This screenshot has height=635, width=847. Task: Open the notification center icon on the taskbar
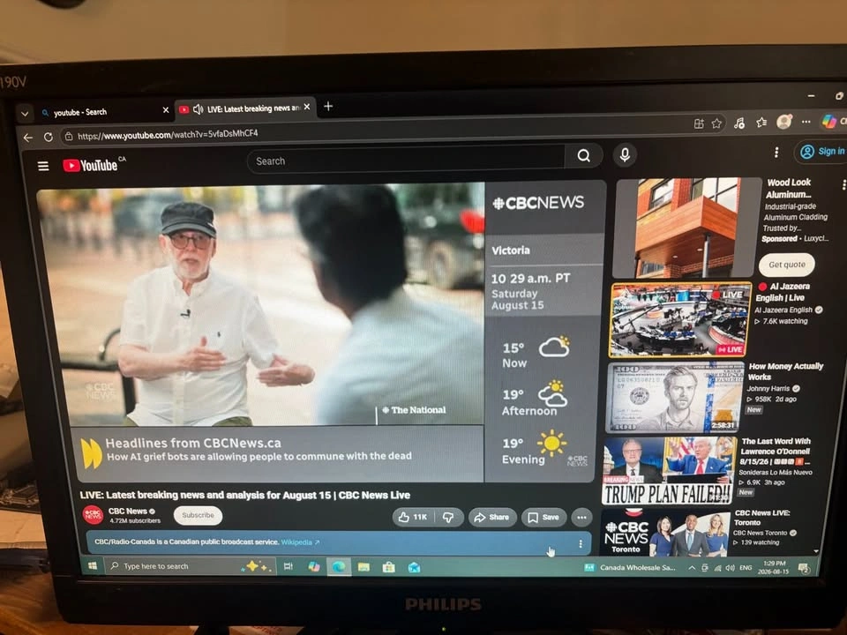pyautogui.click(x=803, y=568)
